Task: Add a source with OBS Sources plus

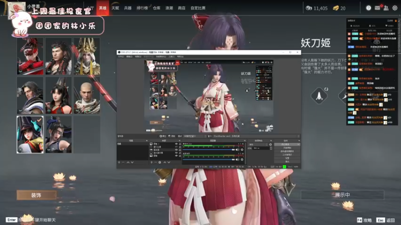Action: (151, 162)
